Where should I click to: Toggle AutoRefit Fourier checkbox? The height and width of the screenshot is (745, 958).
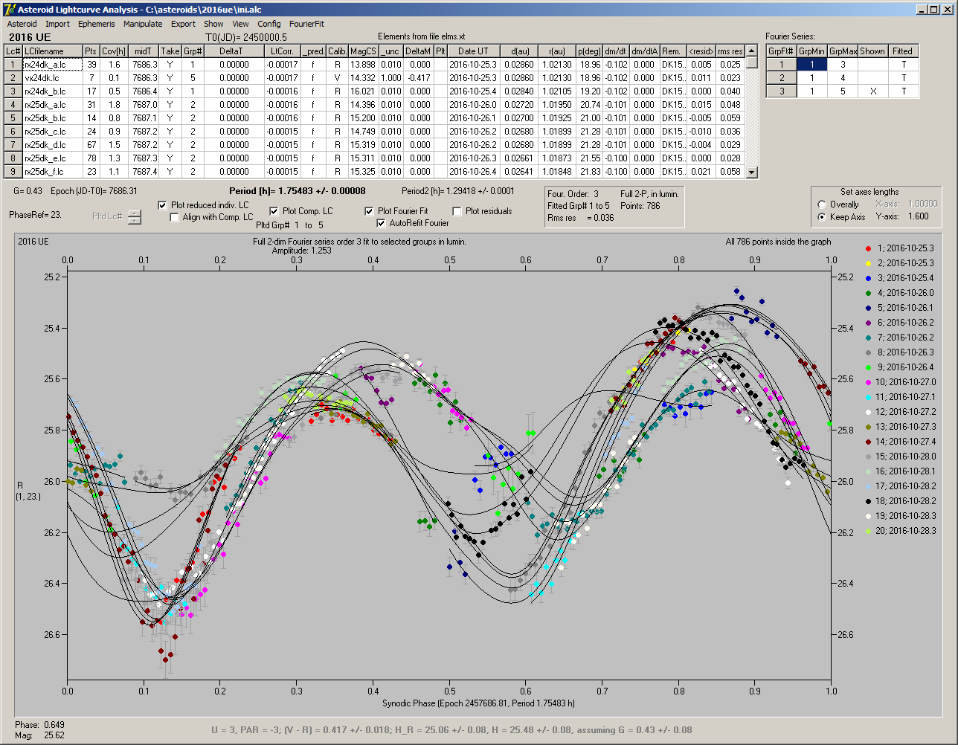pos(381,223)
